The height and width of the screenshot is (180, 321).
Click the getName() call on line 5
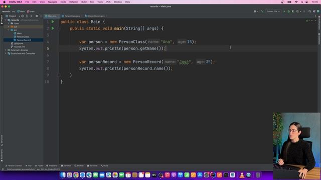click(151, 48)
